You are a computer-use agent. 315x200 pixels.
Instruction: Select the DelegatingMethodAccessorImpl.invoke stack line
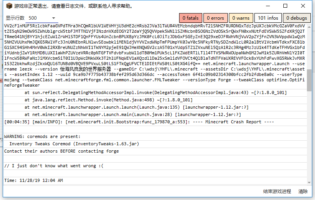pyautogui.click(x=155, y=92)
